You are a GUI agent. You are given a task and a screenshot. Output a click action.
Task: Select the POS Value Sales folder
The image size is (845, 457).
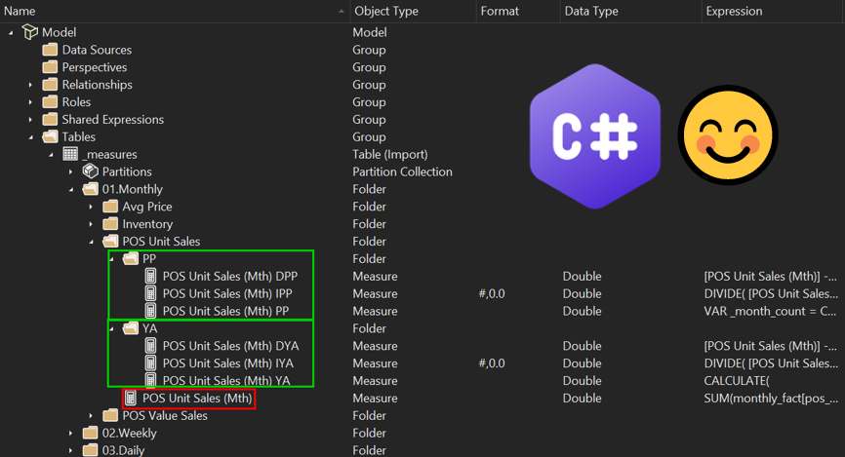click(x=164, y=415)
